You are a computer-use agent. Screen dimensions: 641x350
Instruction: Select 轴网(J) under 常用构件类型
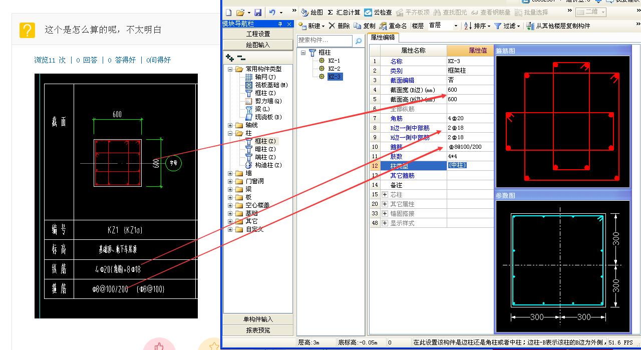tap(260, 77)
